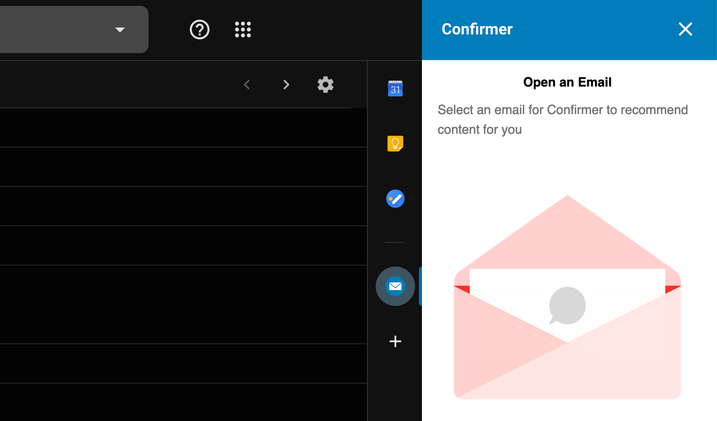This screenshot has height=421, width=717.
Task: Open the Google apps grid launcher
Action: click(x=243, y=30)
